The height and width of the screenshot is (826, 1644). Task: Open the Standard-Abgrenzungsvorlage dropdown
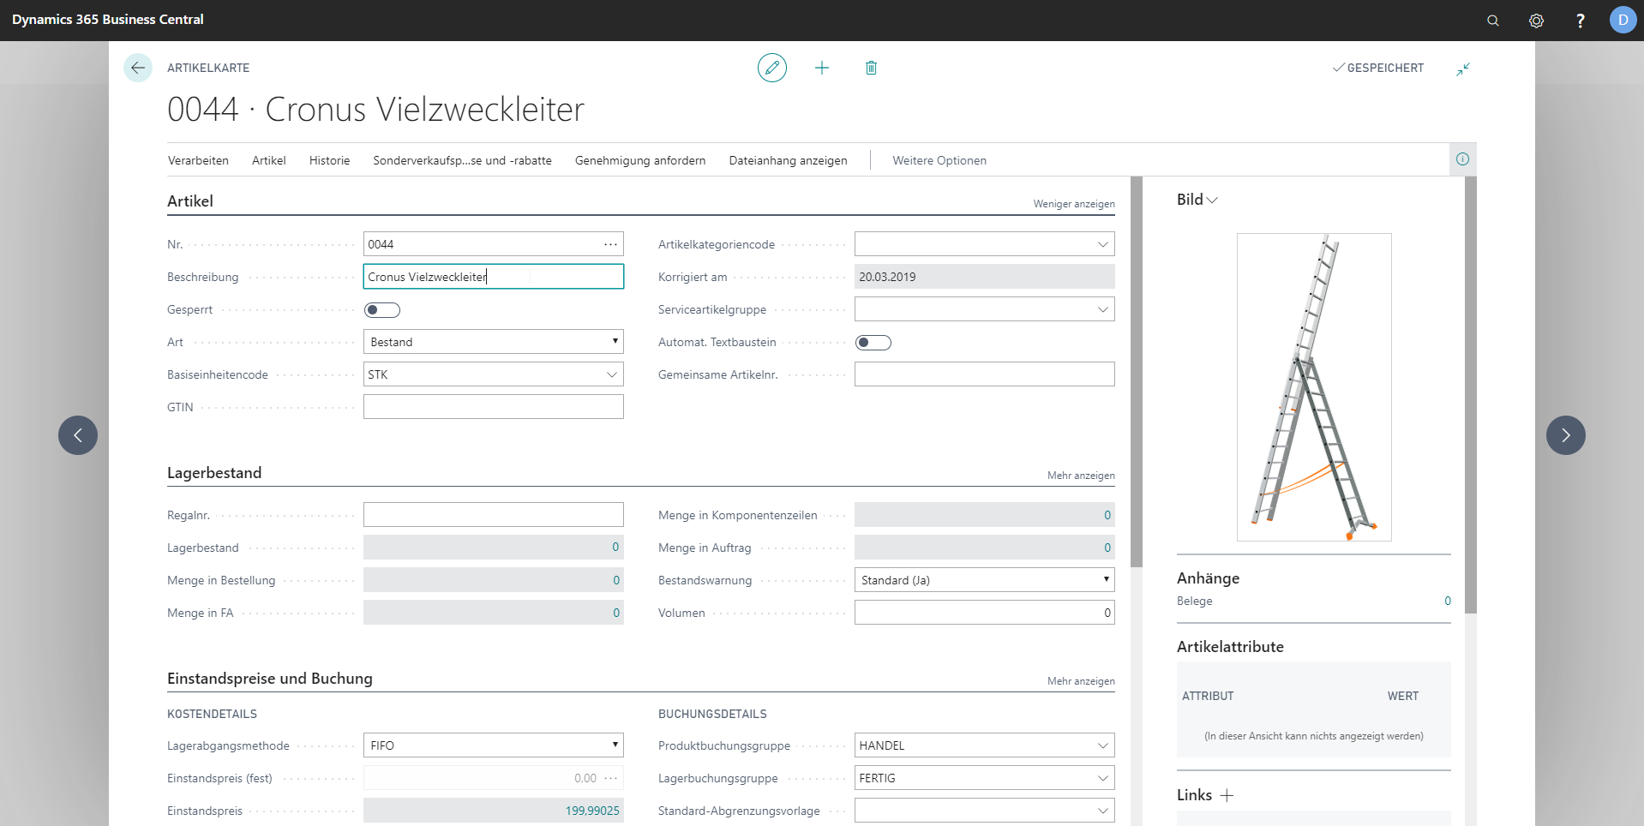(1103, 811)
